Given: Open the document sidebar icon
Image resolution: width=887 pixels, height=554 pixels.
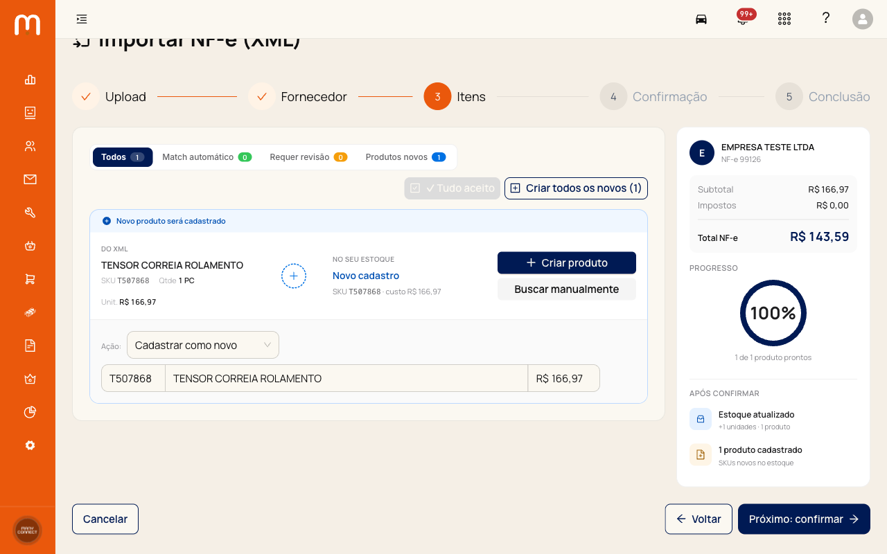Looking at the screenshot, I should pos(30,346).
